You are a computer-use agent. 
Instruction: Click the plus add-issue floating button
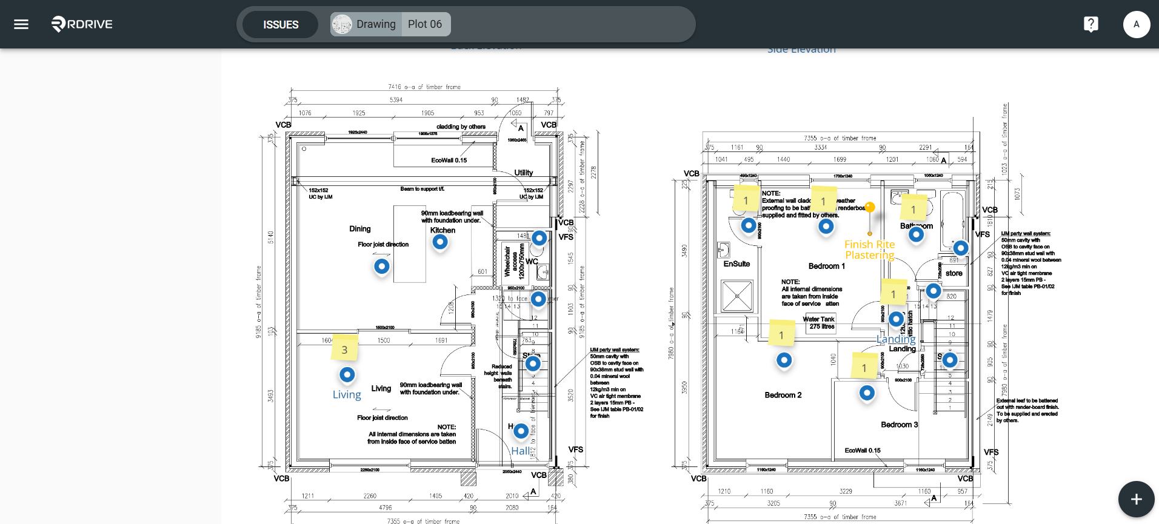[x=1136, y=499]
